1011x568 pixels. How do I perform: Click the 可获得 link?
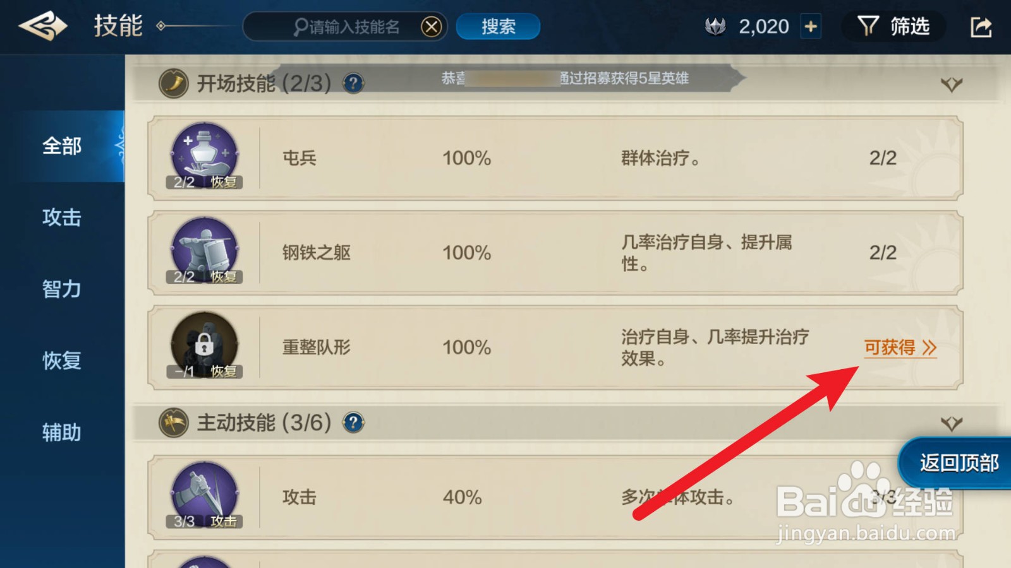click(900, 348)
